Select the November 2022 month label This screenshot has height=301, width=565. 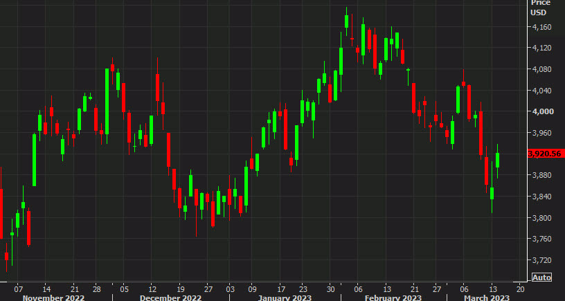pos(53,298)
